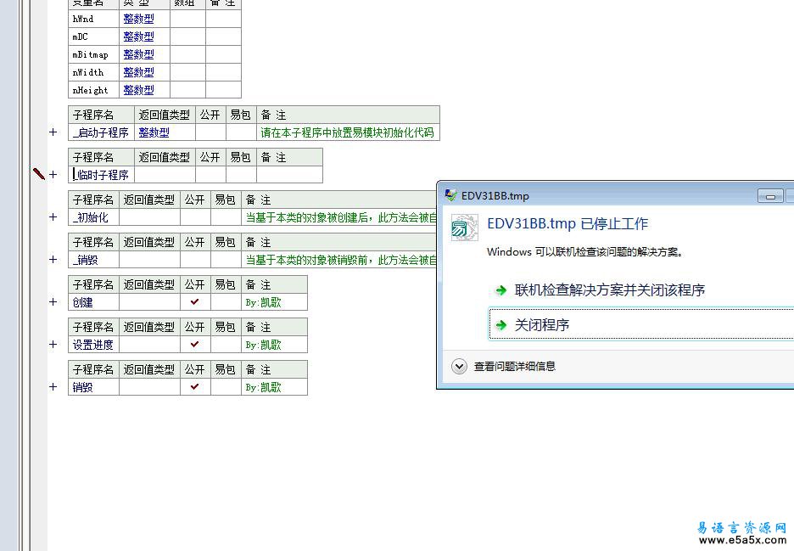This screenshot has height=551, width=794.
Task: Toggle 公开 checkmark for 设置进度
Action: (x=194, y=345)
